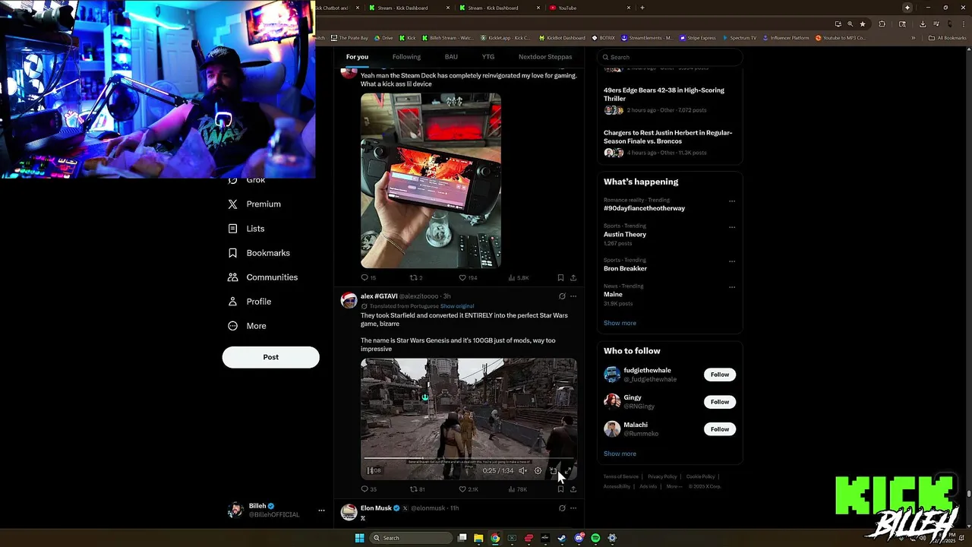Follow fudgiethewhale

click(x=720, y=375)
